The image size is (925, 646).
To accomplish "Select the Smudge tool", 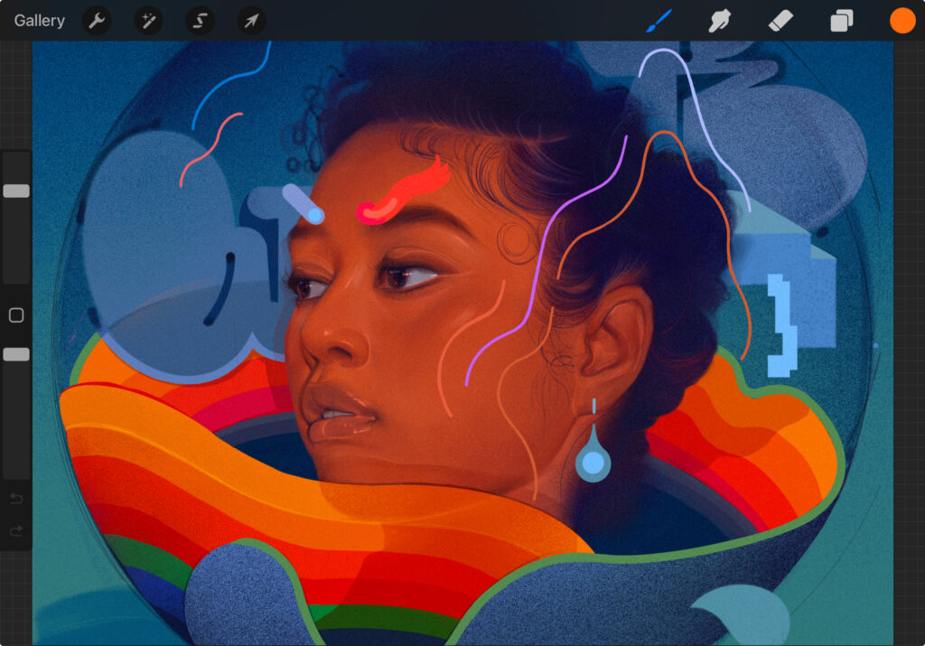I will click(x=719, y=22).
